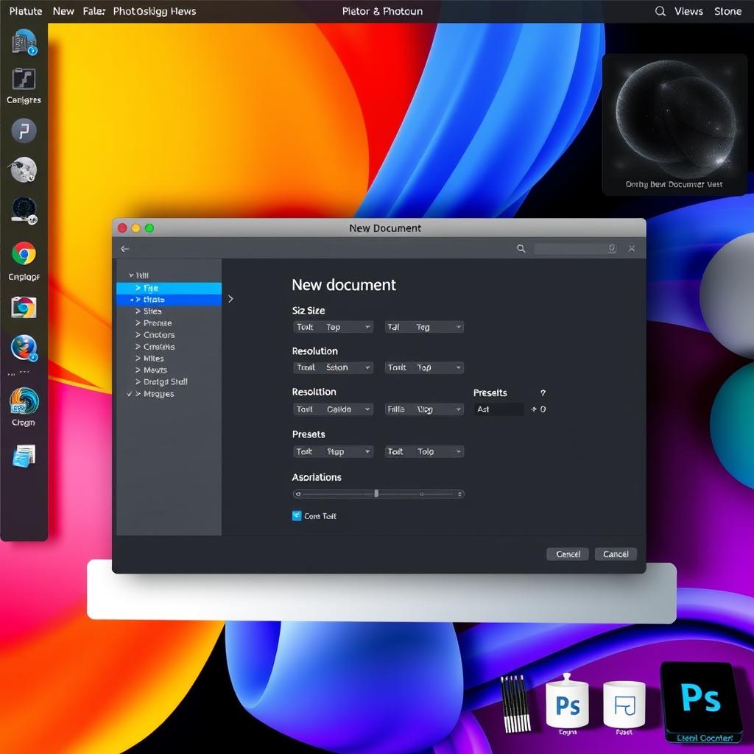Go back with the dialog's left arrow
Image resolution: width=754 pixels, height=754 pixels.
pyautogui.click(x=125, y=249)
